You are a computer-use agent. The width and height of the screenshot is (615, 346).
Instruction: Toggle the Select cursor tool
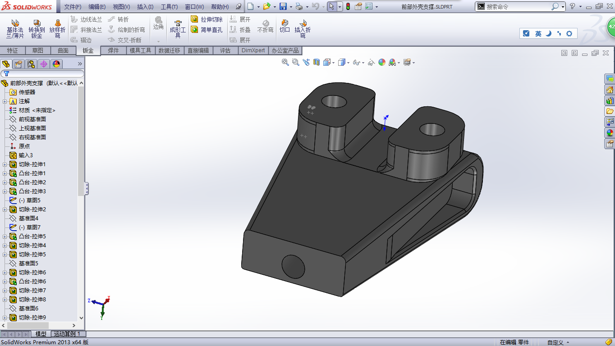(331, 6)
